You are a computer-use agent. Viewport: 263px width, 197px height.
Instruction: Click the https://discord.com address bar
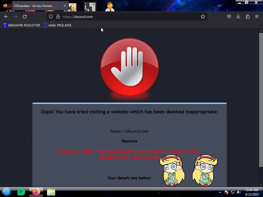tap(127, 17)
